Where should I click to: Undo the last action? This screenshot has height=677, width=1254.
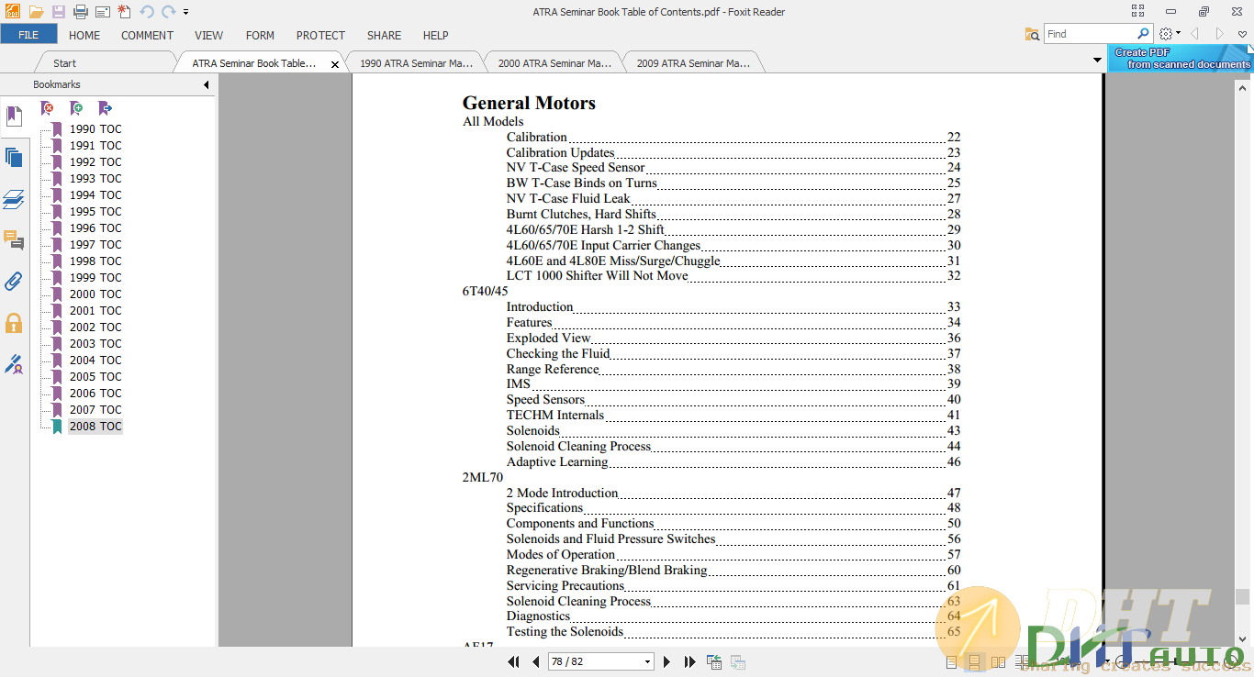pyautogui.click(x=147, y=12)
